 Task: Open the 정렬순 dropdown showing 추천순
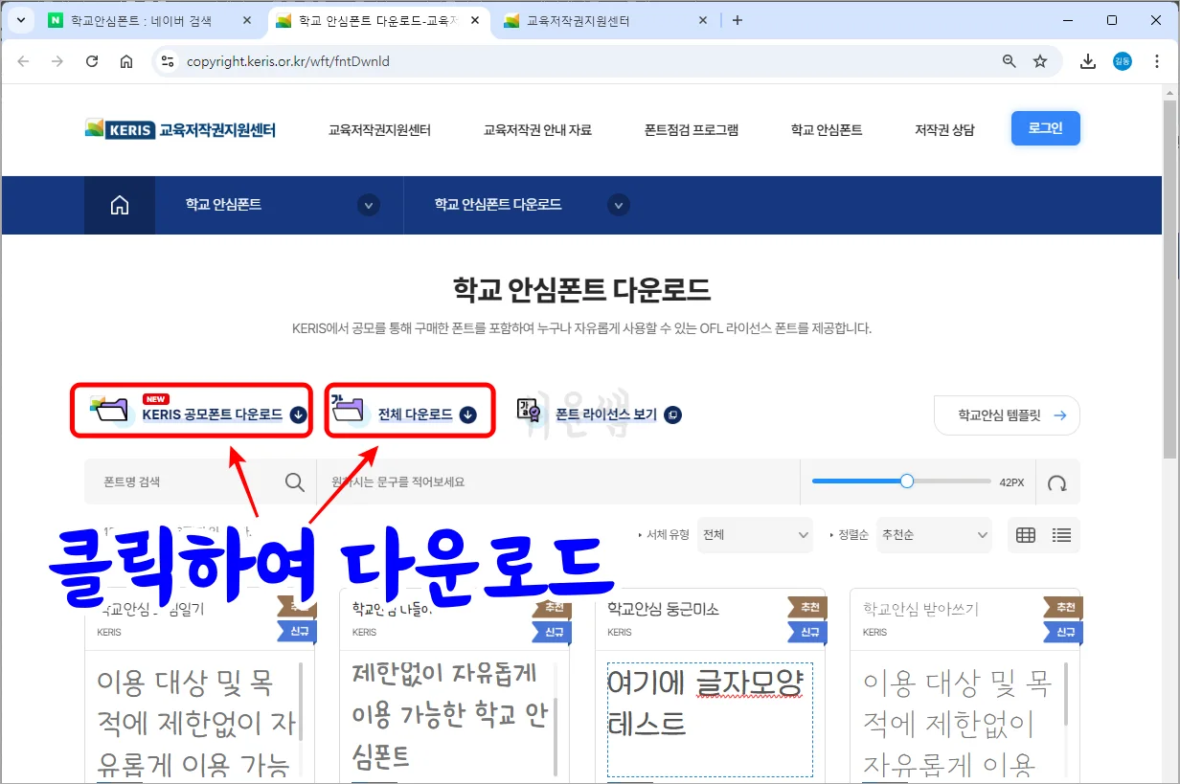(934, 535)
